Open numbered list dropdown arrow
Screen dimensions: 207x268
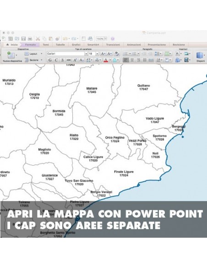tap(138, 54)
